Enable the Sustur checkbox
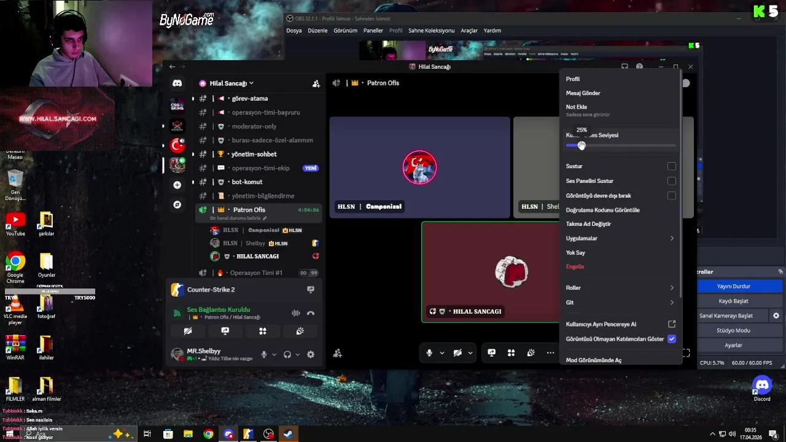This screenshot has height=442, width=786. coord(671,166)
